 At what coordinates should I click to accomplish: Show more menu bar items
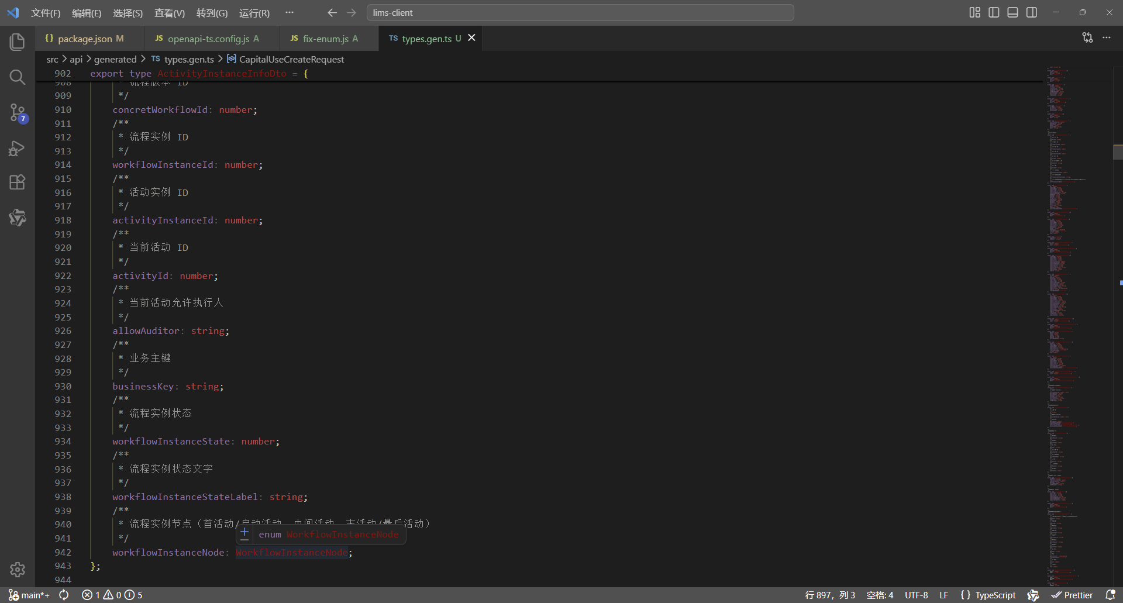(290, 12)
